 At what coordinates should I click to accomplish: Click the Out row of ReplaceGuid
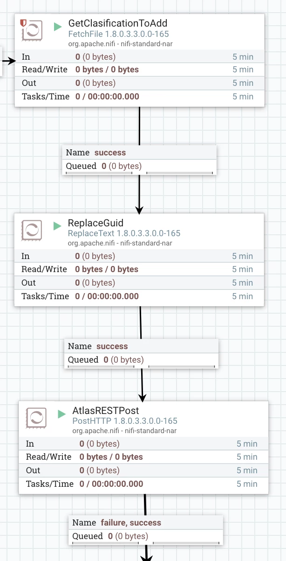[139, 283]
